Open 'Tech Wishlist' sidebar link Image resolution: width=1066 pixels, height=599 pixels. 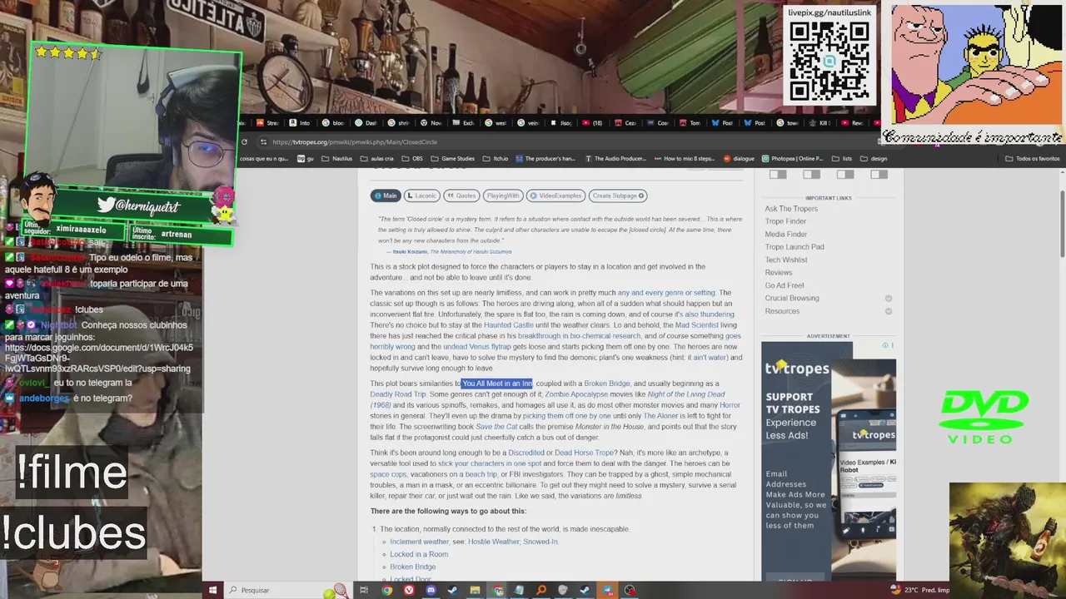786,260
